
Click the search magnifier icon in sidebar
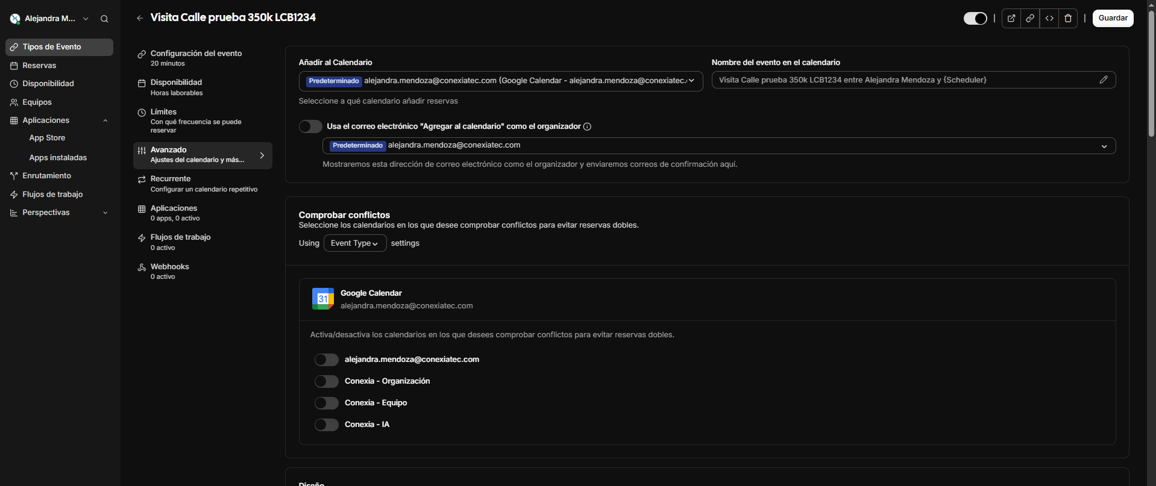pos(104,19)
